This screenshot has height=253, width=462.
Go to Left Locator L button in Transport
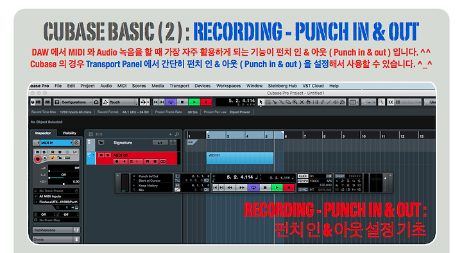(x=177, y=176)
